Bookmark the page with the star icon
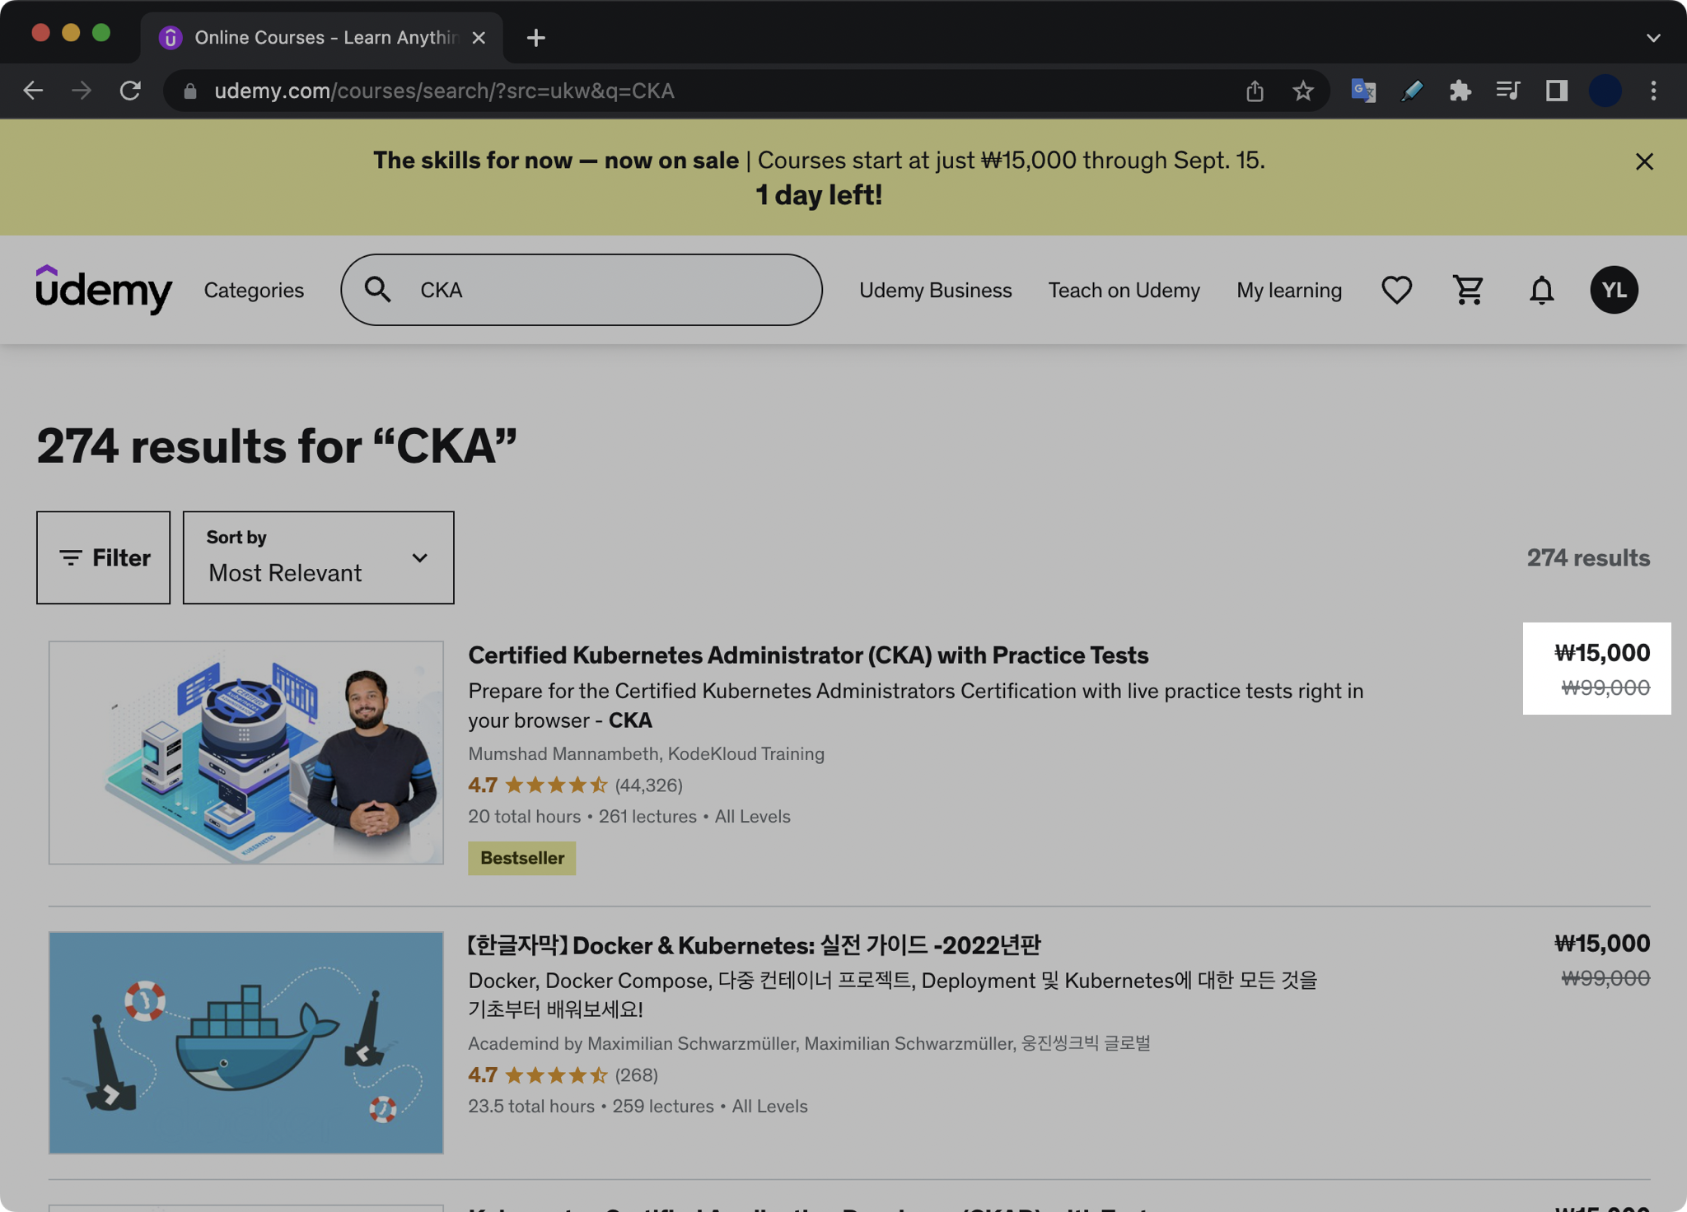 1302,91
